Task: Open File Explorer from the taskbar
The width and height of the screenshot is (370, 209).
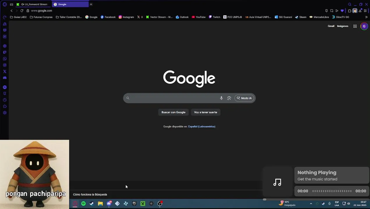Action: [x=100, y=203]
